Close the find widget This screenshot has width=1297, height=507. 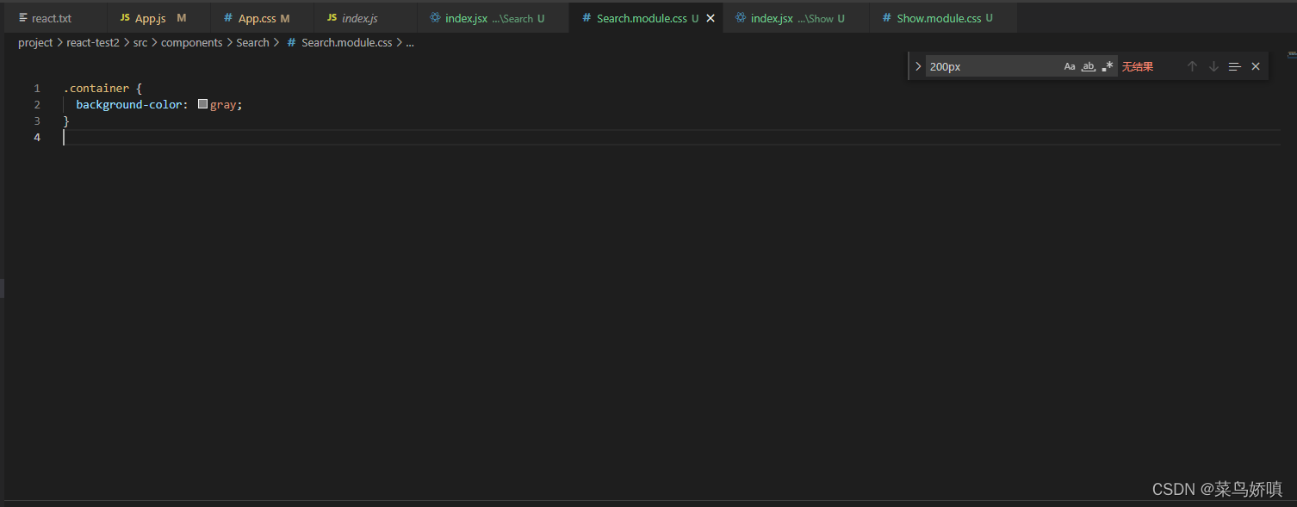(x=1256, y=66)
